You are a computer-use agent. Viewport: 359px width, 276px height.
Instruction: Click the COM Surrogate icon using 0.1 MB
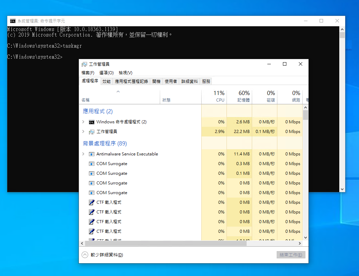(x=92, y=173)
